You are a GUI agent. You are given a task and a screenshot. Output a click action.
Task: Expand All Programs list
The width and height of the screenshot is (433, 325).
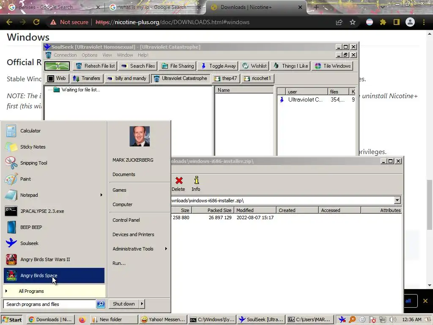54,291
